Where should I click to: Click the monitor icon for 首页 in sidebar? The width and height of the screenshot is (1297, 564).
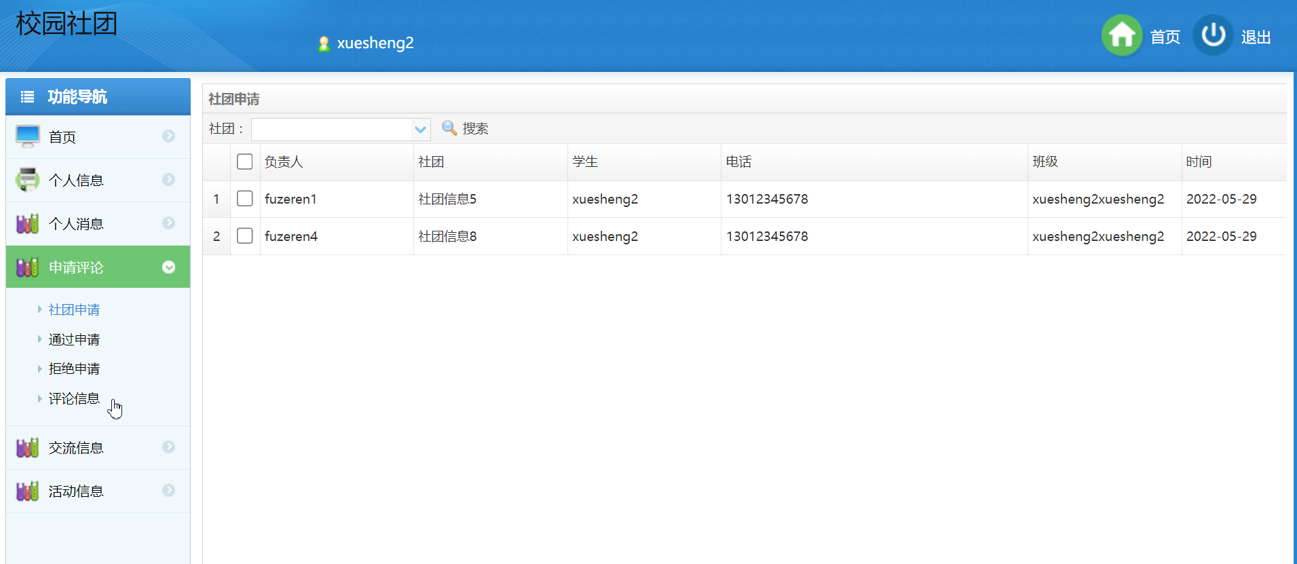coord(28,136)
